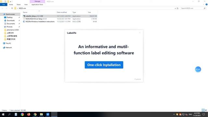Open Pictures in navigation pane
The width and height of the screenshot is (208, 117).
pos(9,27)
